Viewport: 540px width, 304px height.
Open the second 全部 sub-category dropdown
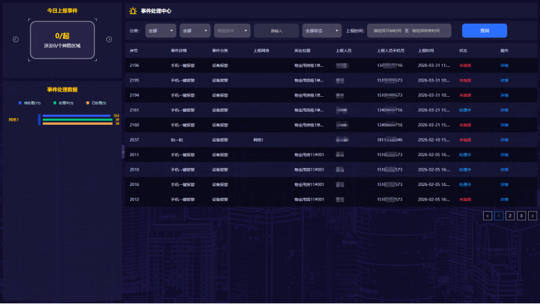(195, 31)
